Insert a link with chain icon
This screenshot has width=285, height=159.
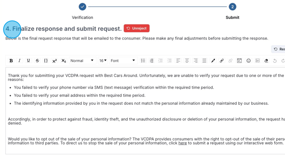tap(222, 60)
